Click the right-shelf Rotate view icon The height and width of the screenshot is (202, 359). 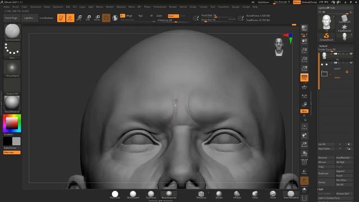click(x=304, y=153)
